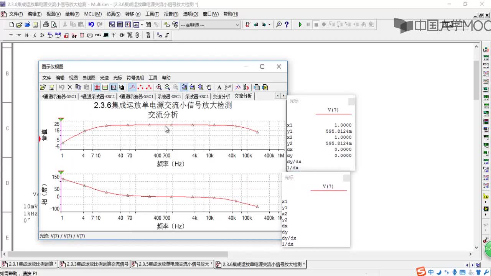
Task: Switch to the 2.3.5集成运放单电源交流小信号放大 design tab
Action: 172,264
